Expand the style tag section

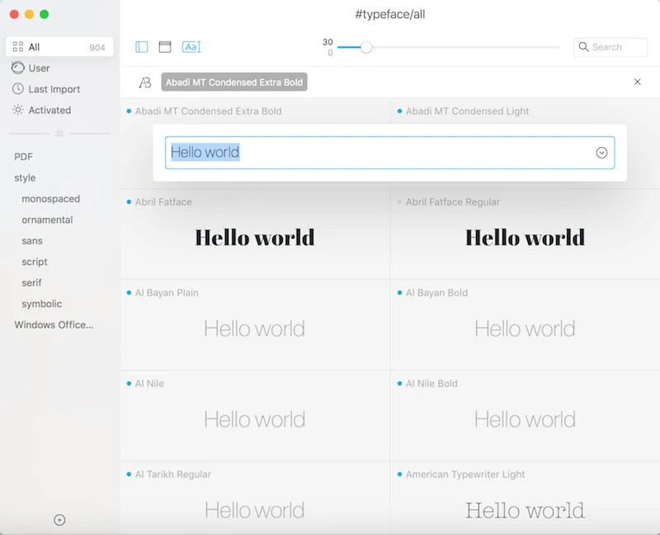click(x=24, y=178)
